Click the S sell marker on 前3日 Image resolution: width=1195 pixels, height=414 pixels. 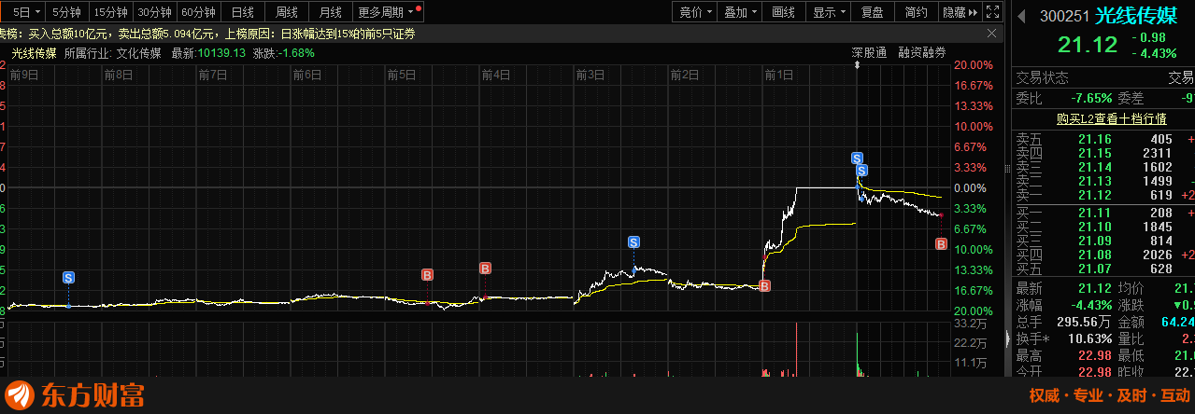pyautogui.click(x=633, y=242)
